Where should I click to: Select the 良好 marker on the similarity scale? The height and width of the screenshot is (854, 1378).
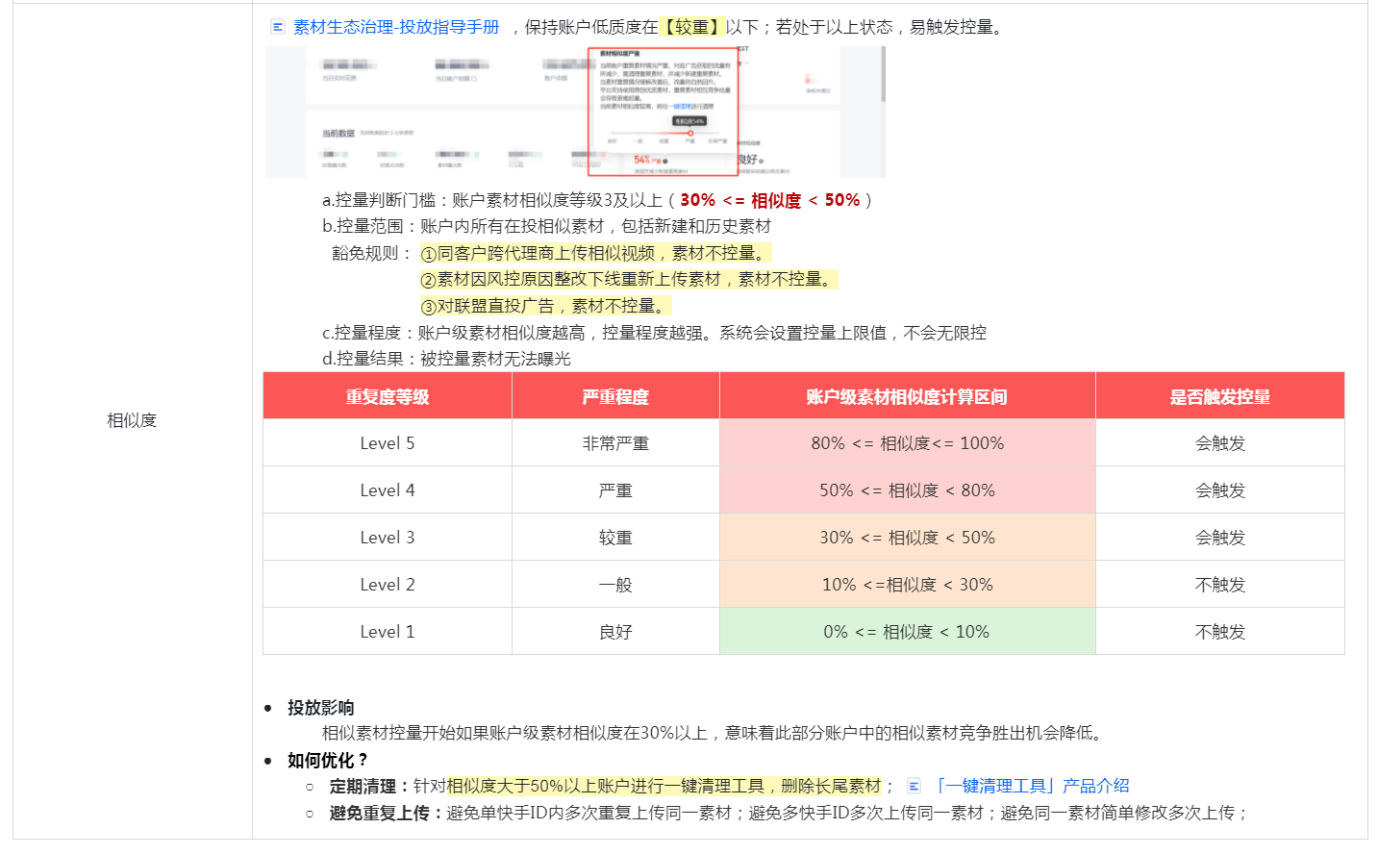[x=614, y=133]
